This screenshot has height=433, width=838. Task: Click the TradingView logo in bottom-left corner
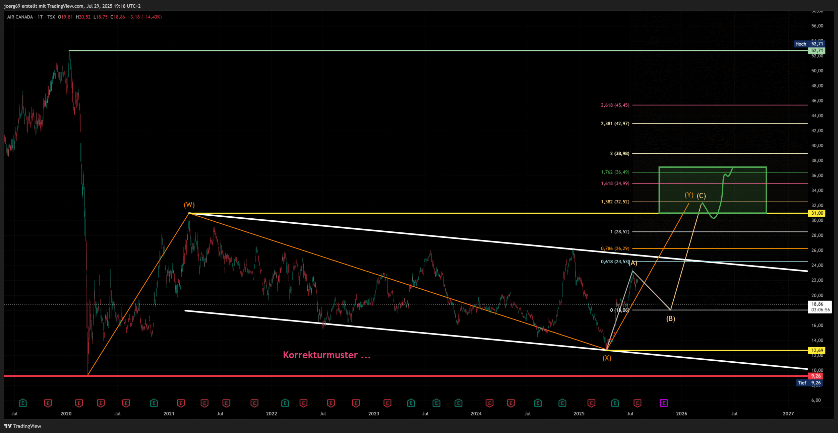coord(22,426)
